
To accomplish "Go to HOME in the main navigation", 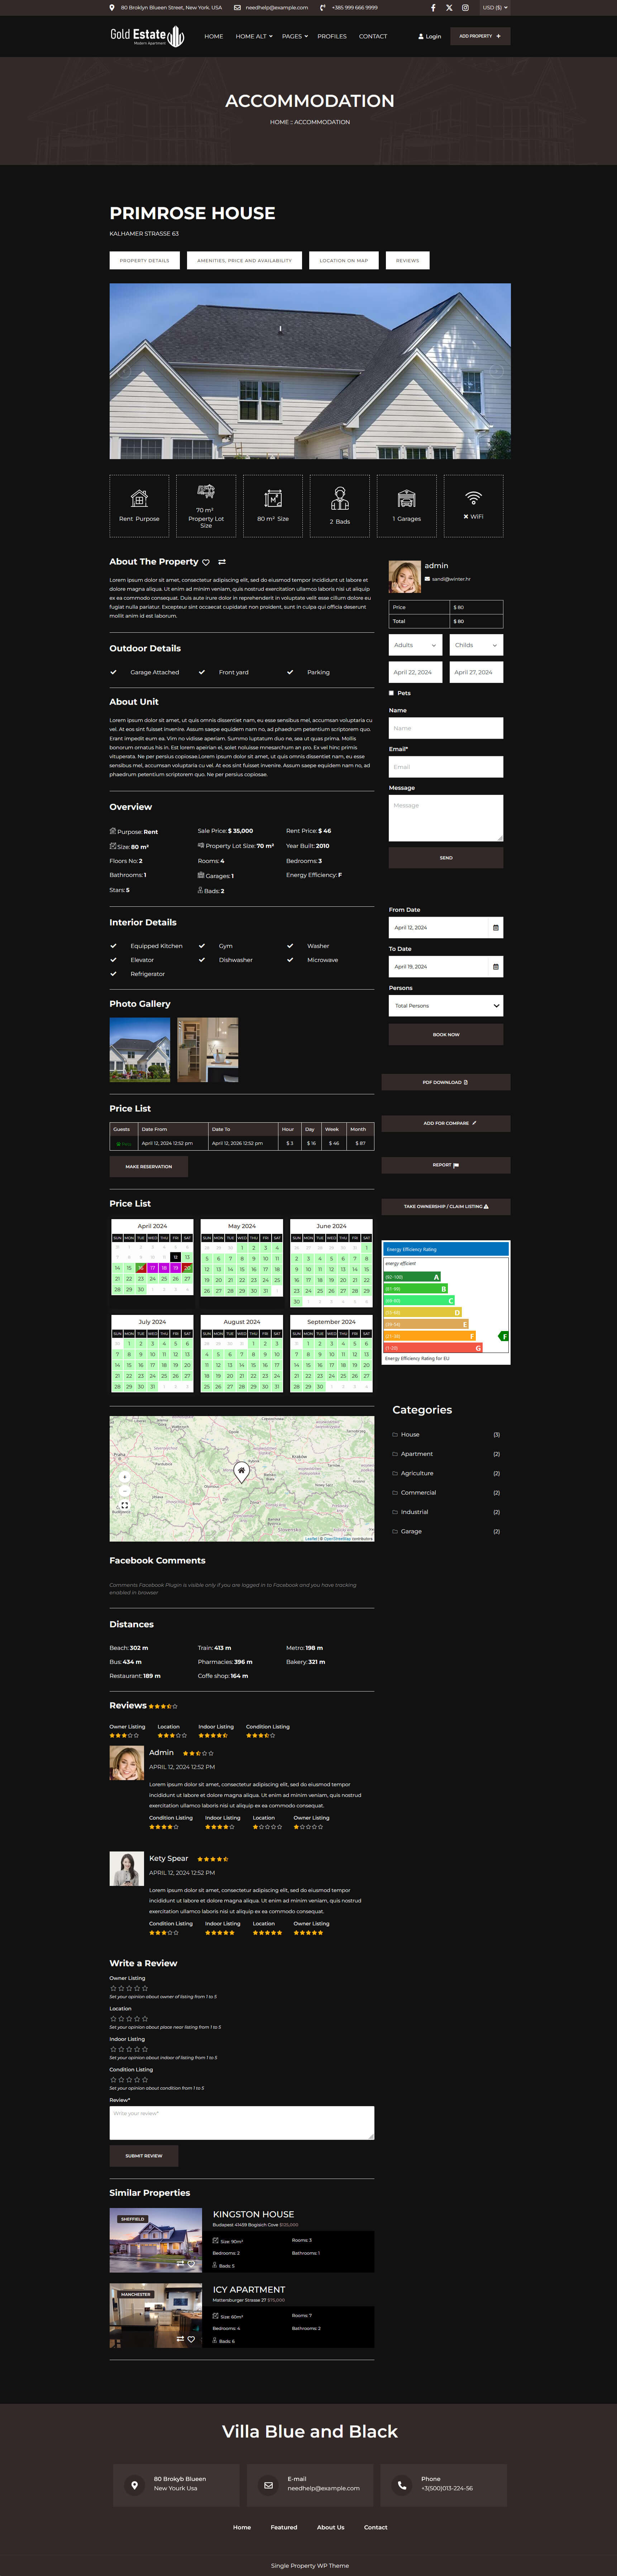I will click(x=214, y=36).
